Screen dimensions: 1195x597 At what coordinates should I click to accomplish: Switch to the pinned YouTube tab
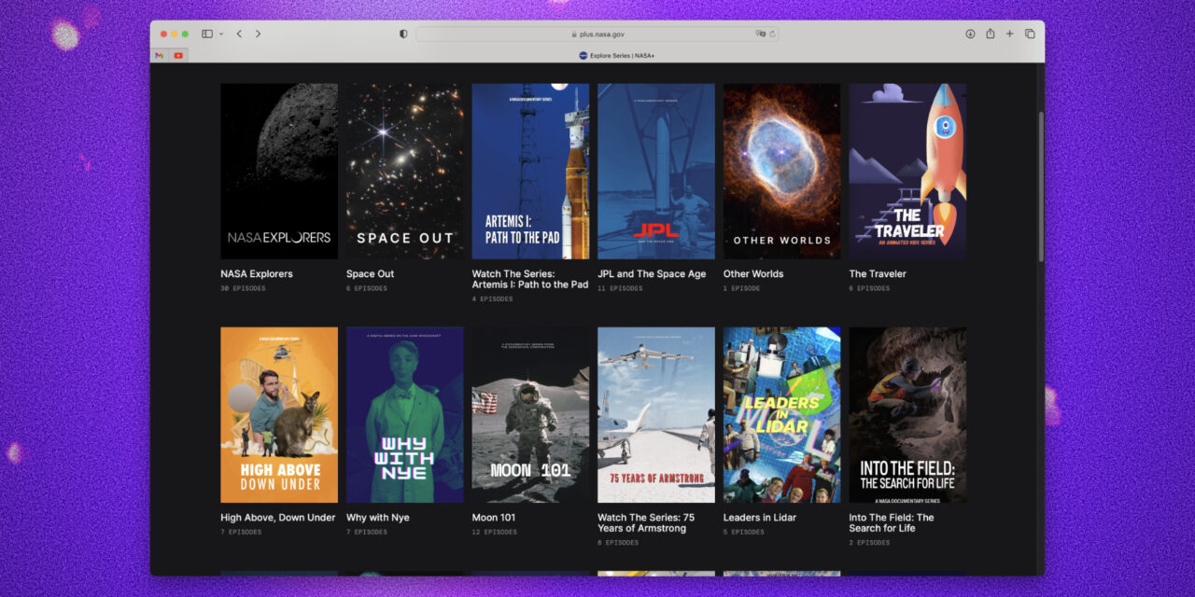[178, 55]
